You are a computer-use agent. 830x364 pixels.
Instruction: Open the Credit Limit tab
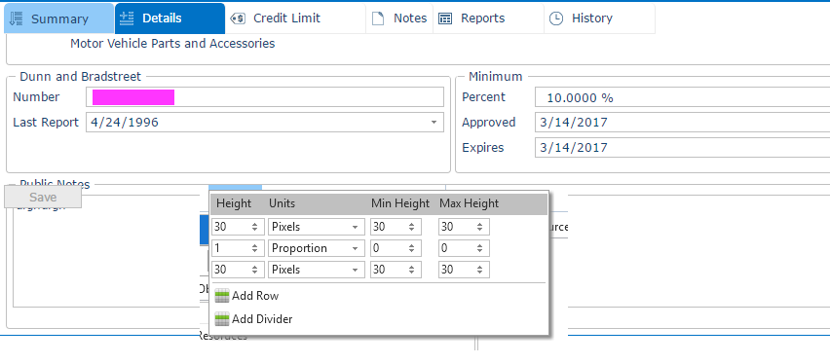(295, 18)
